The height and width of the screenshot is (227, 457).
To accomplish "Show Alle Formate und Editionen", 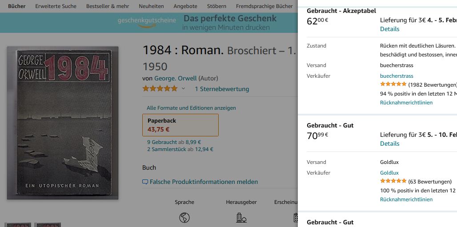I will (x=191, y=108).
